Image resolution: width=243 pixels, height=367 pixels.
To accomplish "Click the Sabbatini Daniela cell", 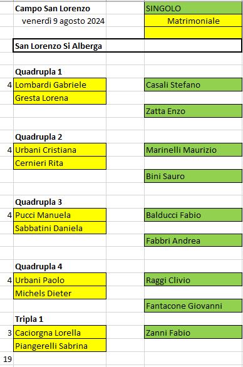I will 59,228.
